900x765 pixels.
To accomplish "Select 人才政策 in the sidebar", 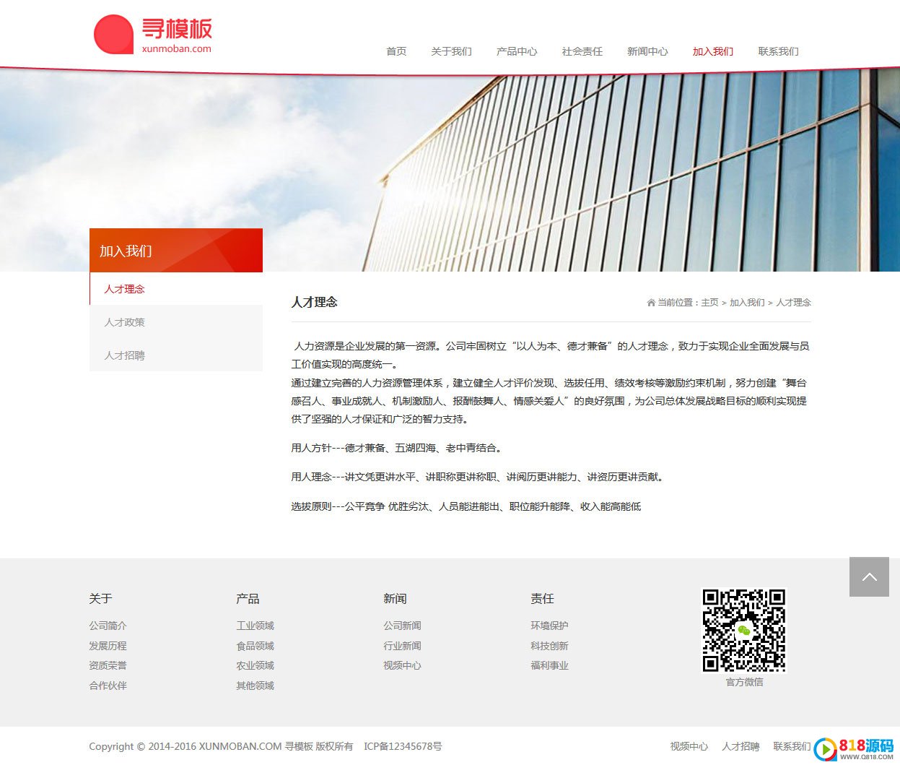I will click(176, 322).
